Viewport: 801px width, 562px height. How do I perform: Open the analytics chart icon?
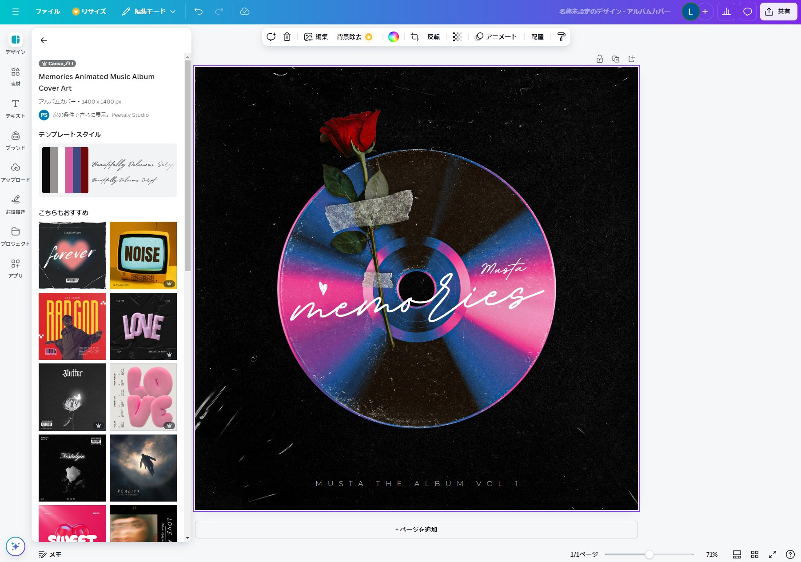coord(726,12)
